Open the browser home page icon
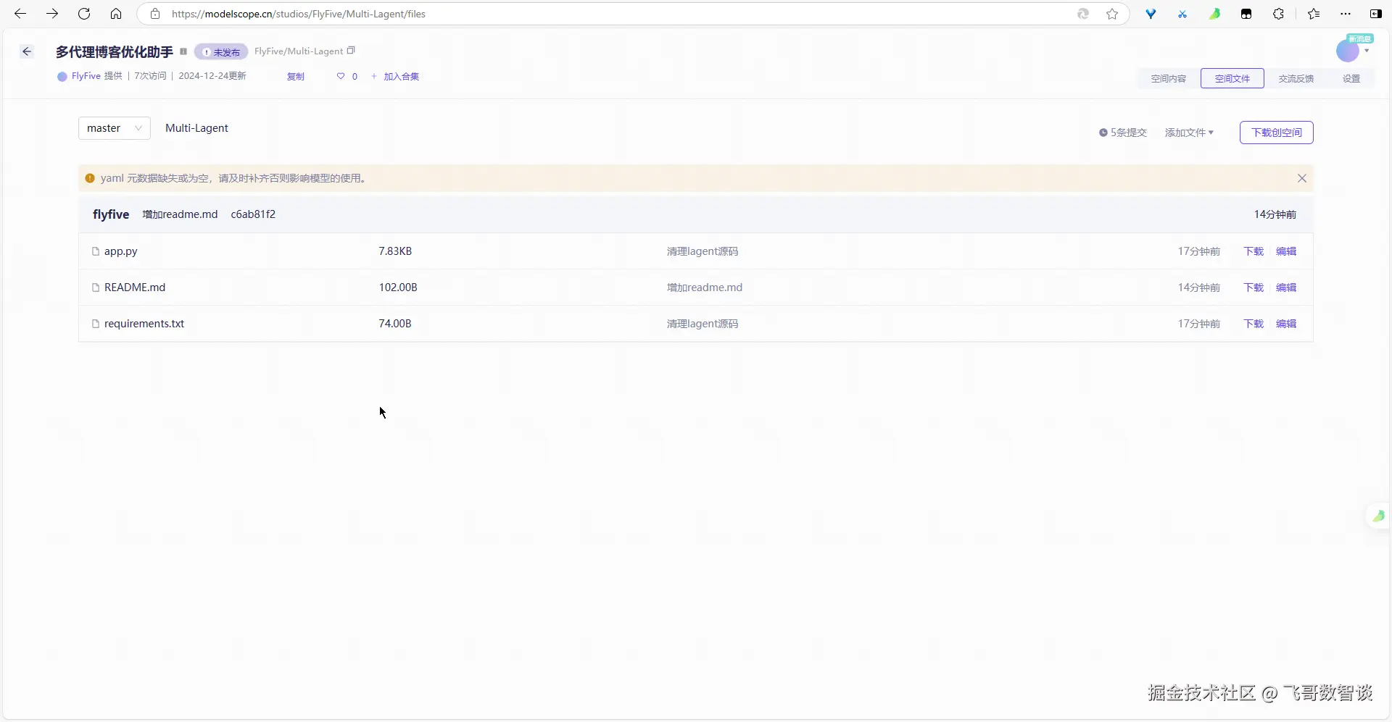Viewport: 1392px width, 722px height. coord(116,14)
